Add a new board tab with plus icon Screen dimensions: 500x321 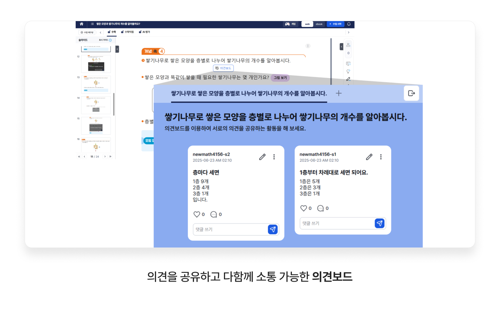(x=338, y=93)
